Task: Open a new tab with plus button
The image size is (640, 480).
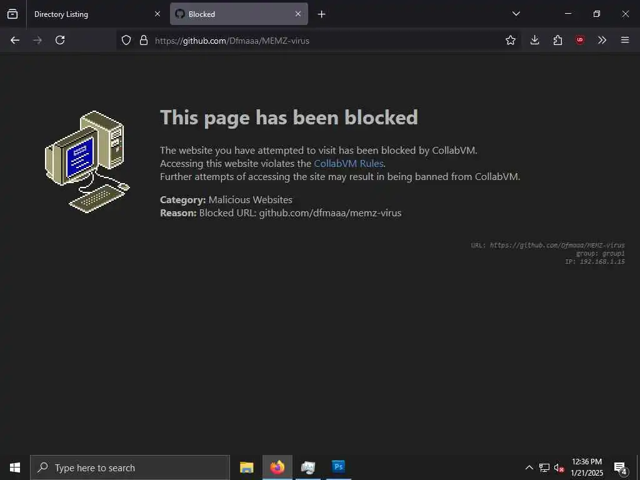Action: [x=322, y=14]
